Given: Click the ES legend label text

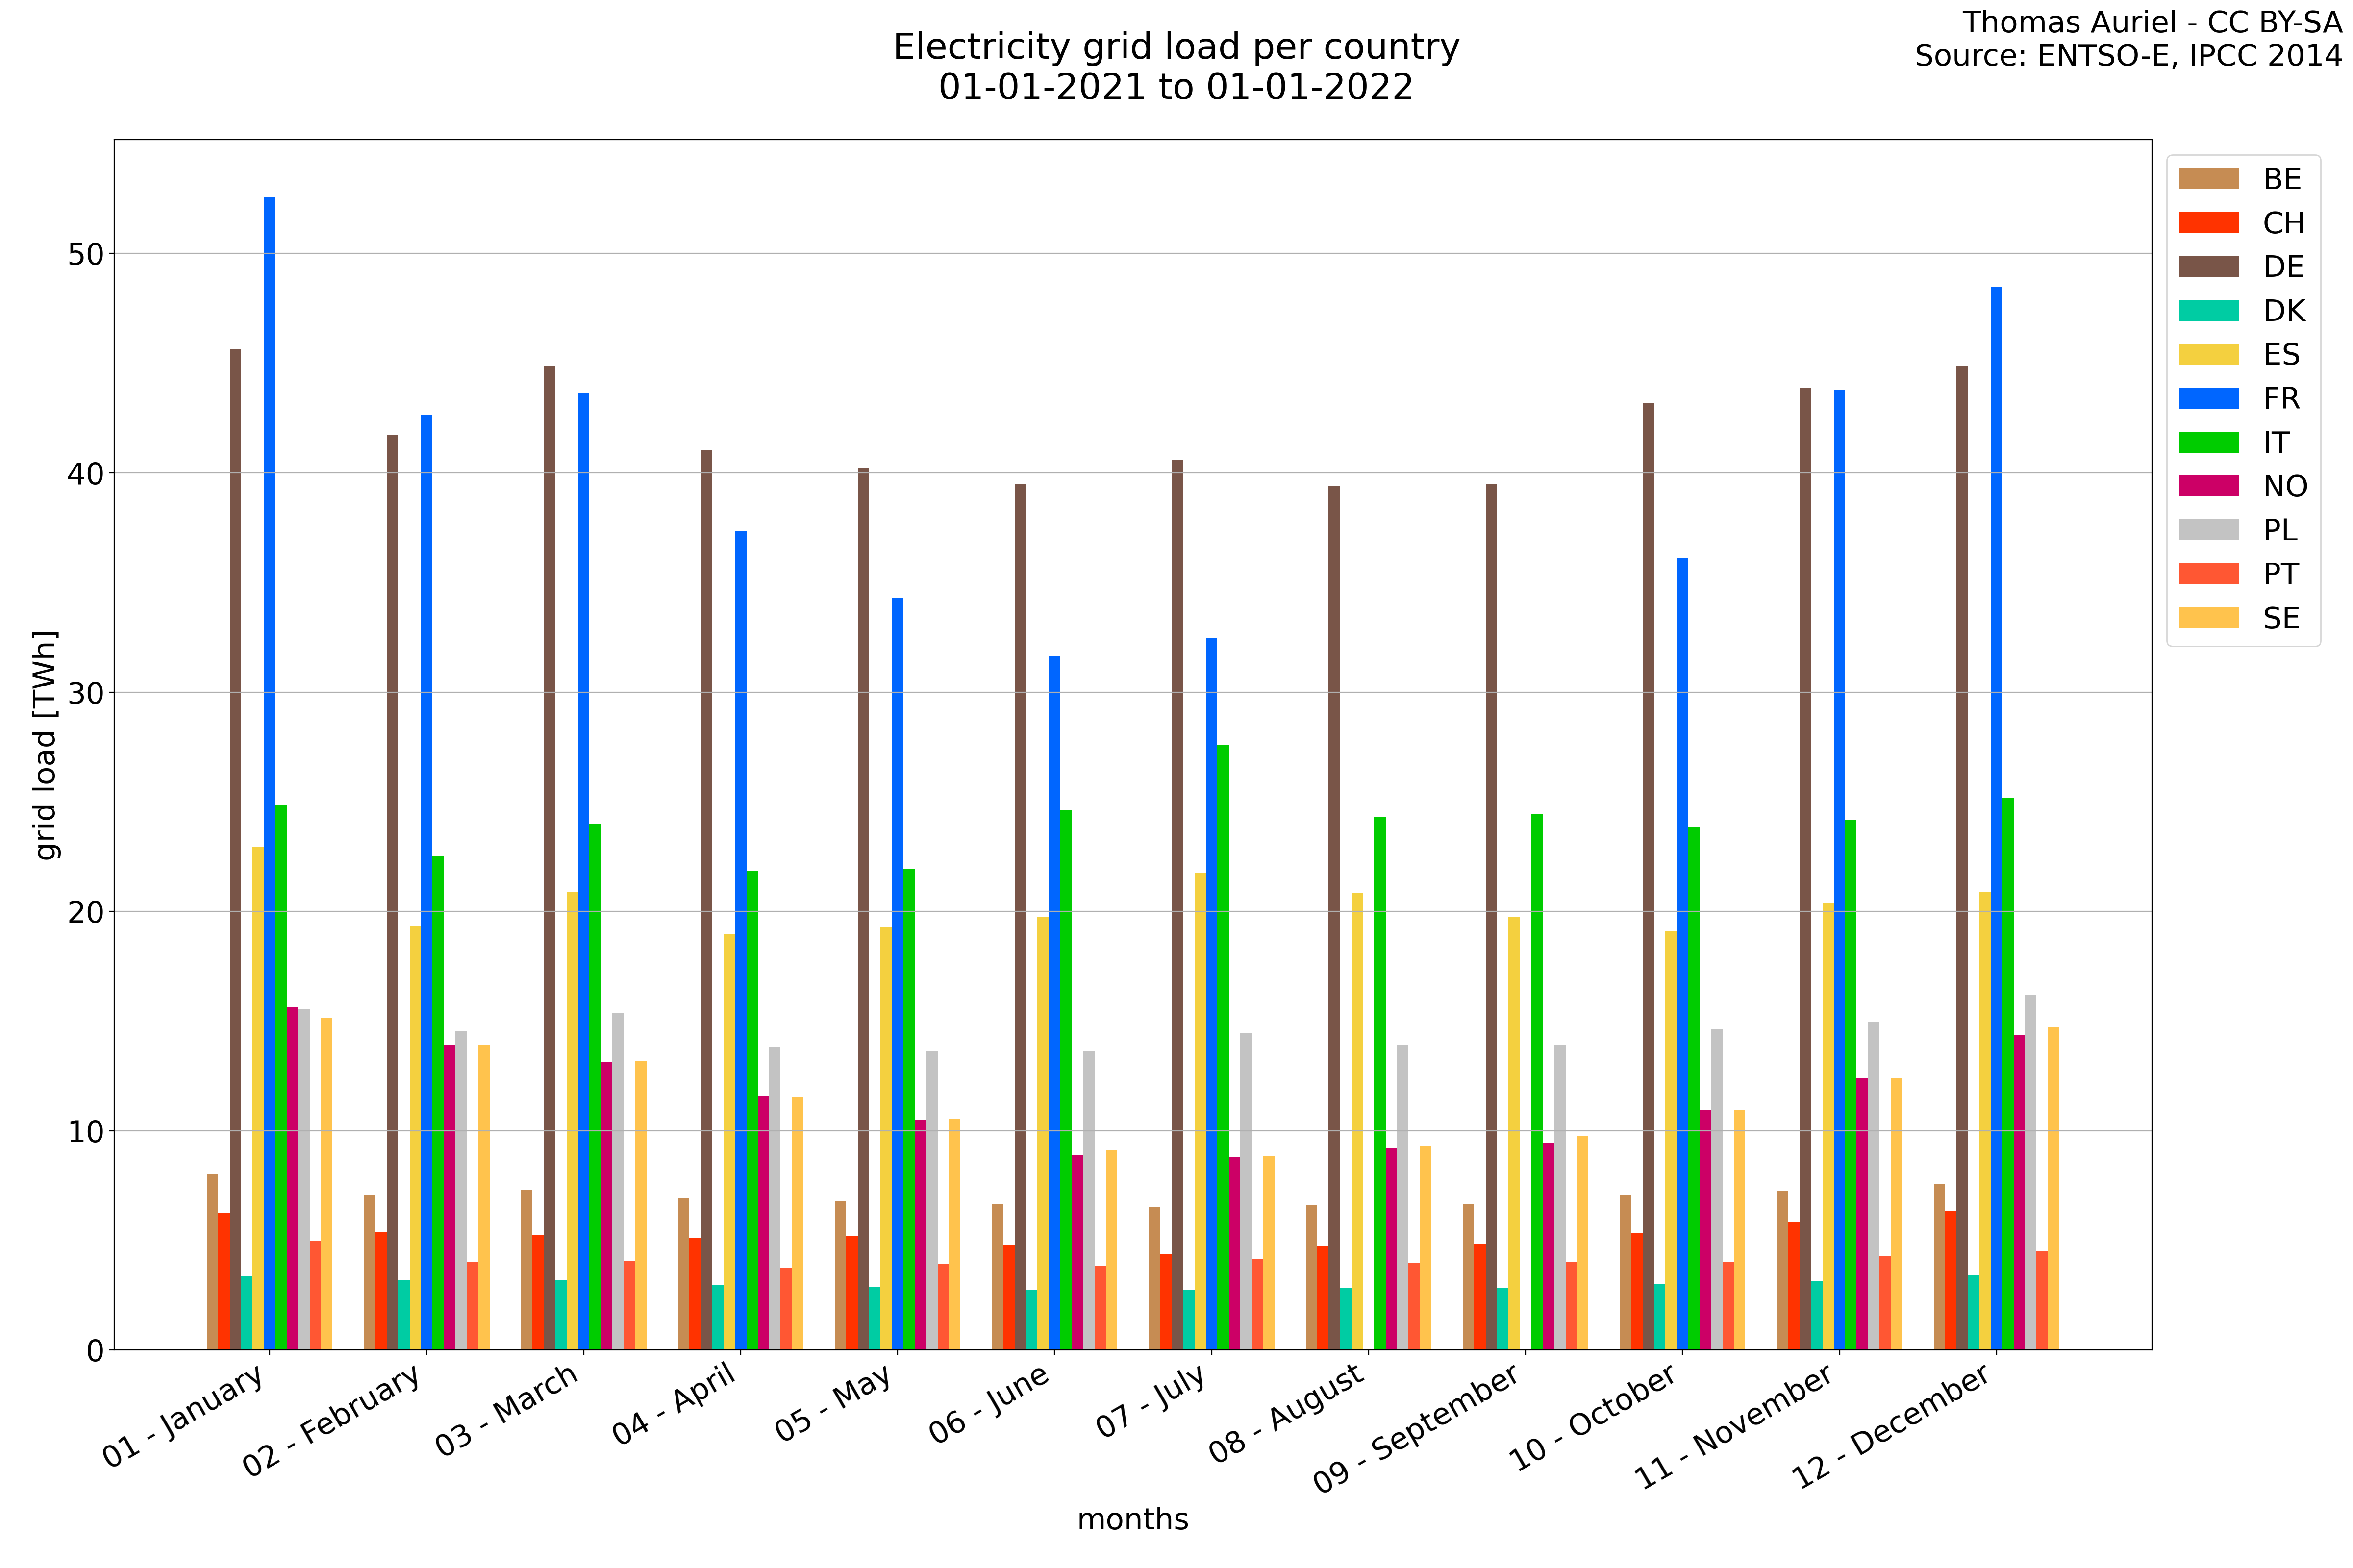Looking at the screenshot, I should [2281, 355].
